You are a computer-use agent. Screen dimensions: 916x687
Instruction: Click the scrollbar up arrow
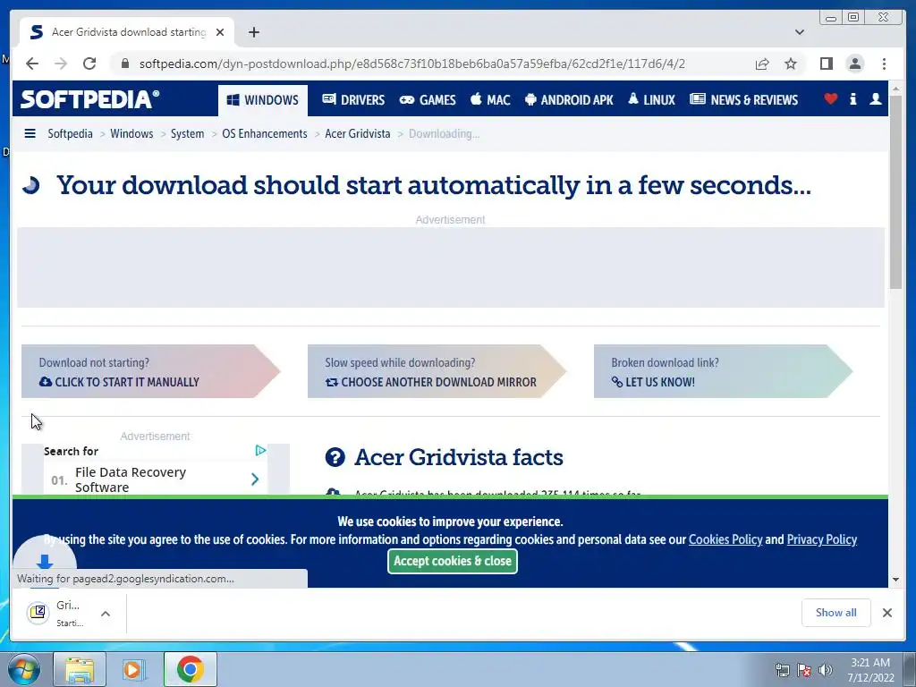click(895, 90)
